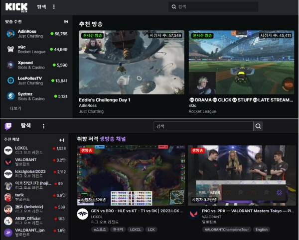
Task: Open LosPollosTV avatar in sidebar
Action: coord(10,80)
